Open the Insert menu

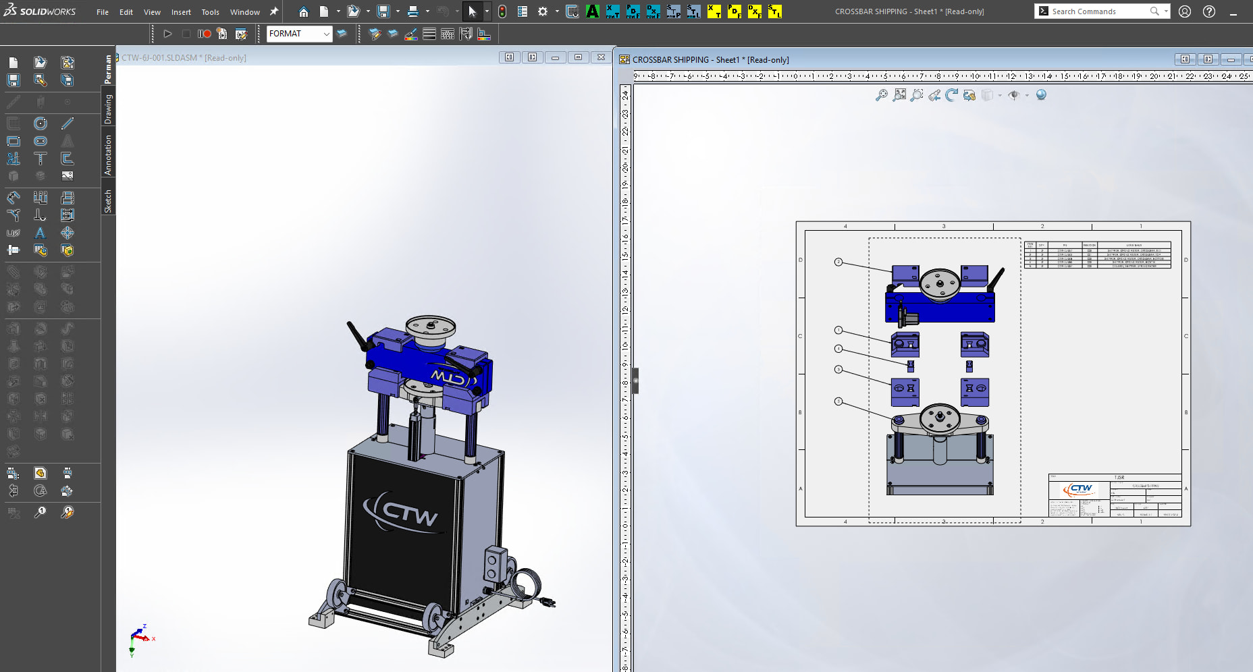[x=181, y=12]
